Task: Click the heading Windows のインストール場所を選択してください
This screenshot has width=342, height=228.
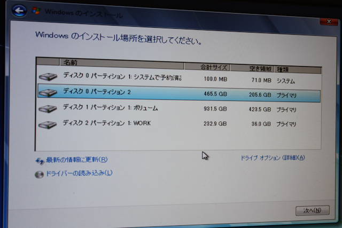Action: pyautogui.click(x=119, y=38)
